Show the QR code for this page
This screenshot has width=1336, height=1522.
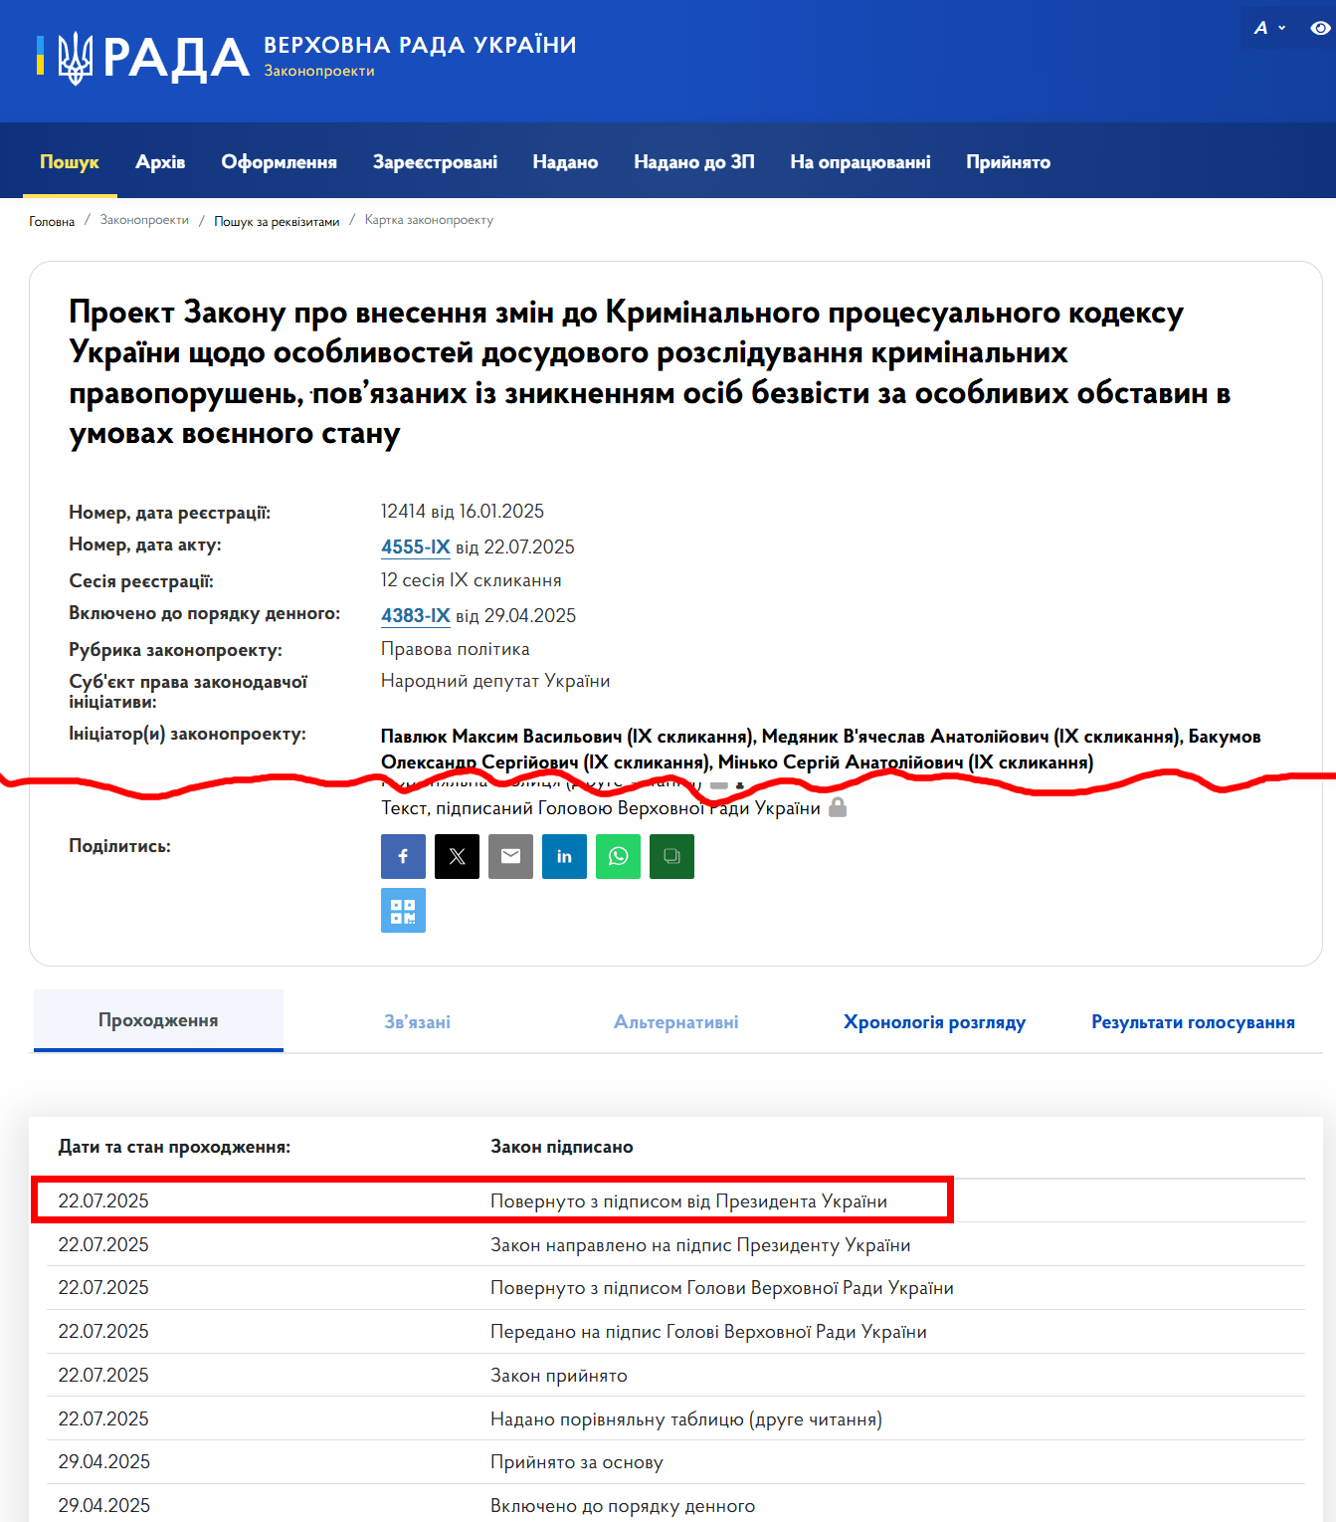click(x=403, y=910)
